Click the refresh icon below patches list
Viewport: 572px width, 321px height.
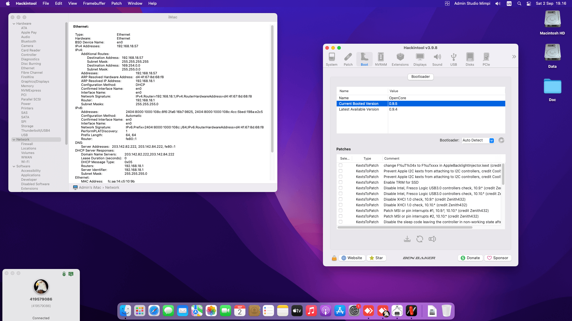[420, 239]
